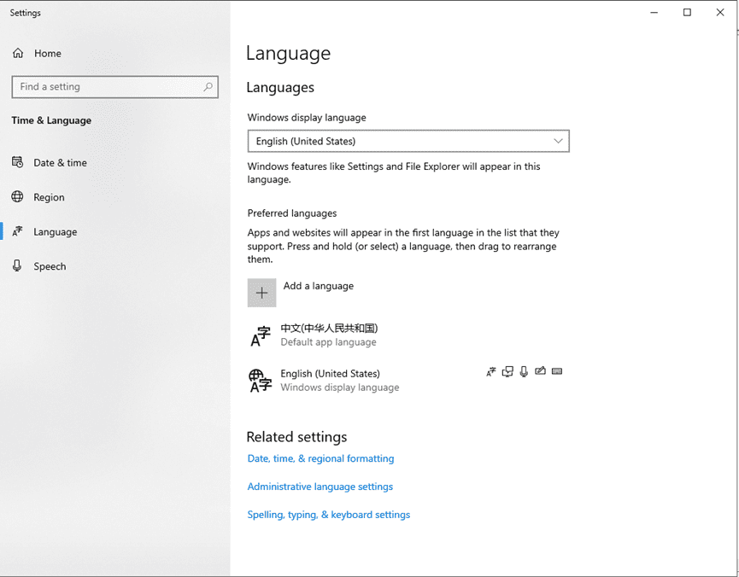Expand the dropdown chevron beside English (United States)

(558, 142)
